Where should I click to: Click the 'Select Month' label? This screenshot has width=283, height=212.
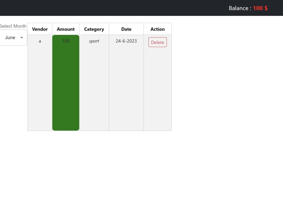(13, 26)
